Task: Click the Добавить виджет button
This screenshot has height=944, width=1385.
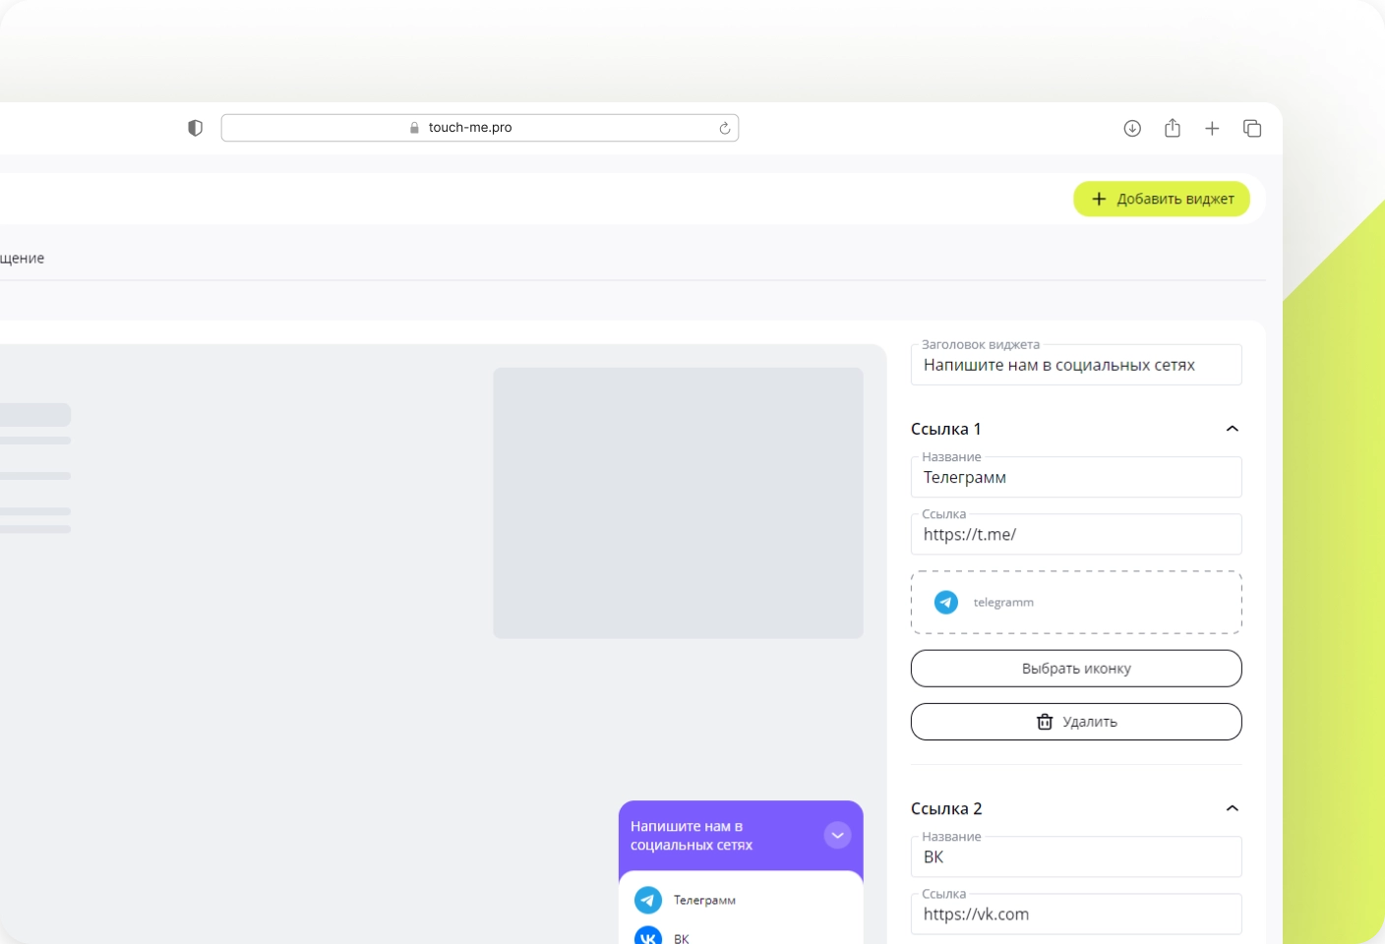Action: (x=1162, y=199)
